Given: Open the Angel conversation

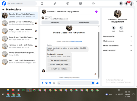Looking at the screenshot, I should (19, 31).
